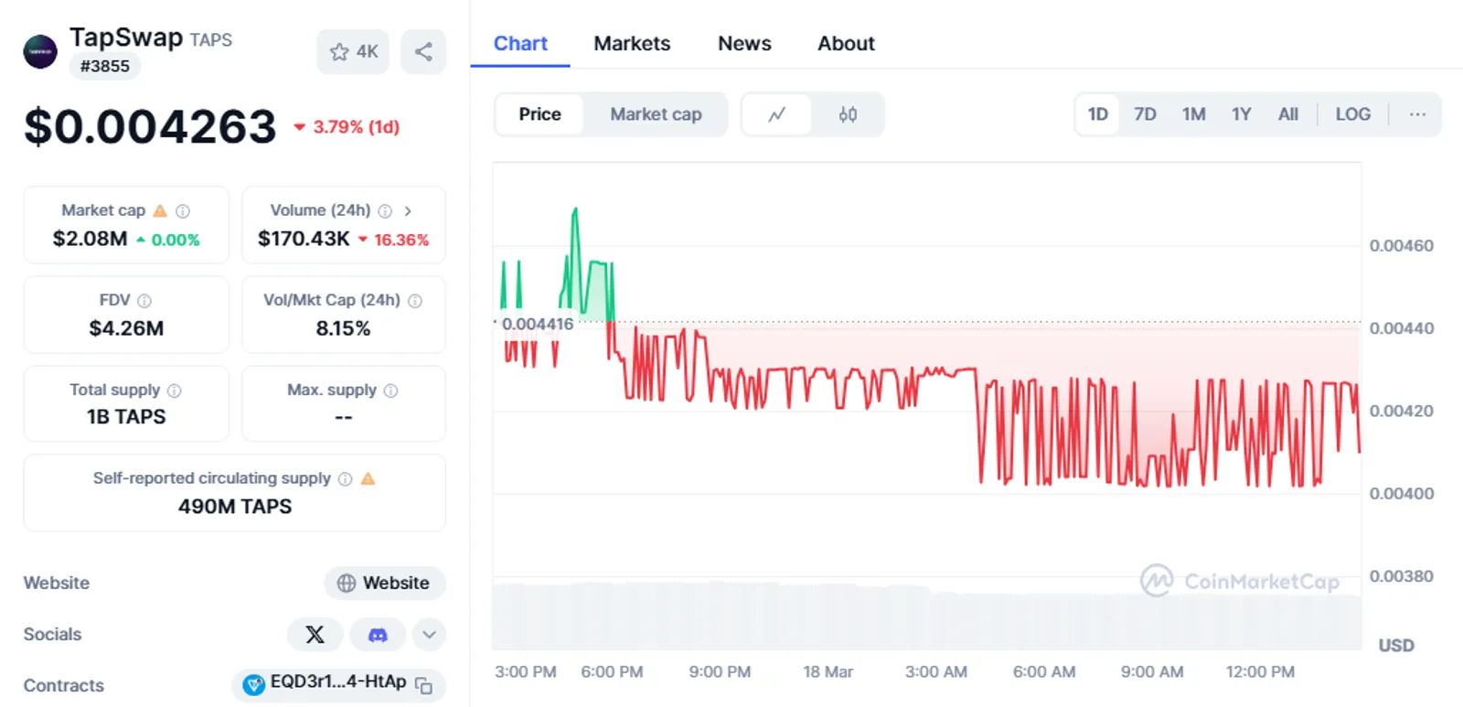Select Market cap chart mode
Image resolution: width=1463 pixels, height=707 pixels.
click(x=656, y=114)
